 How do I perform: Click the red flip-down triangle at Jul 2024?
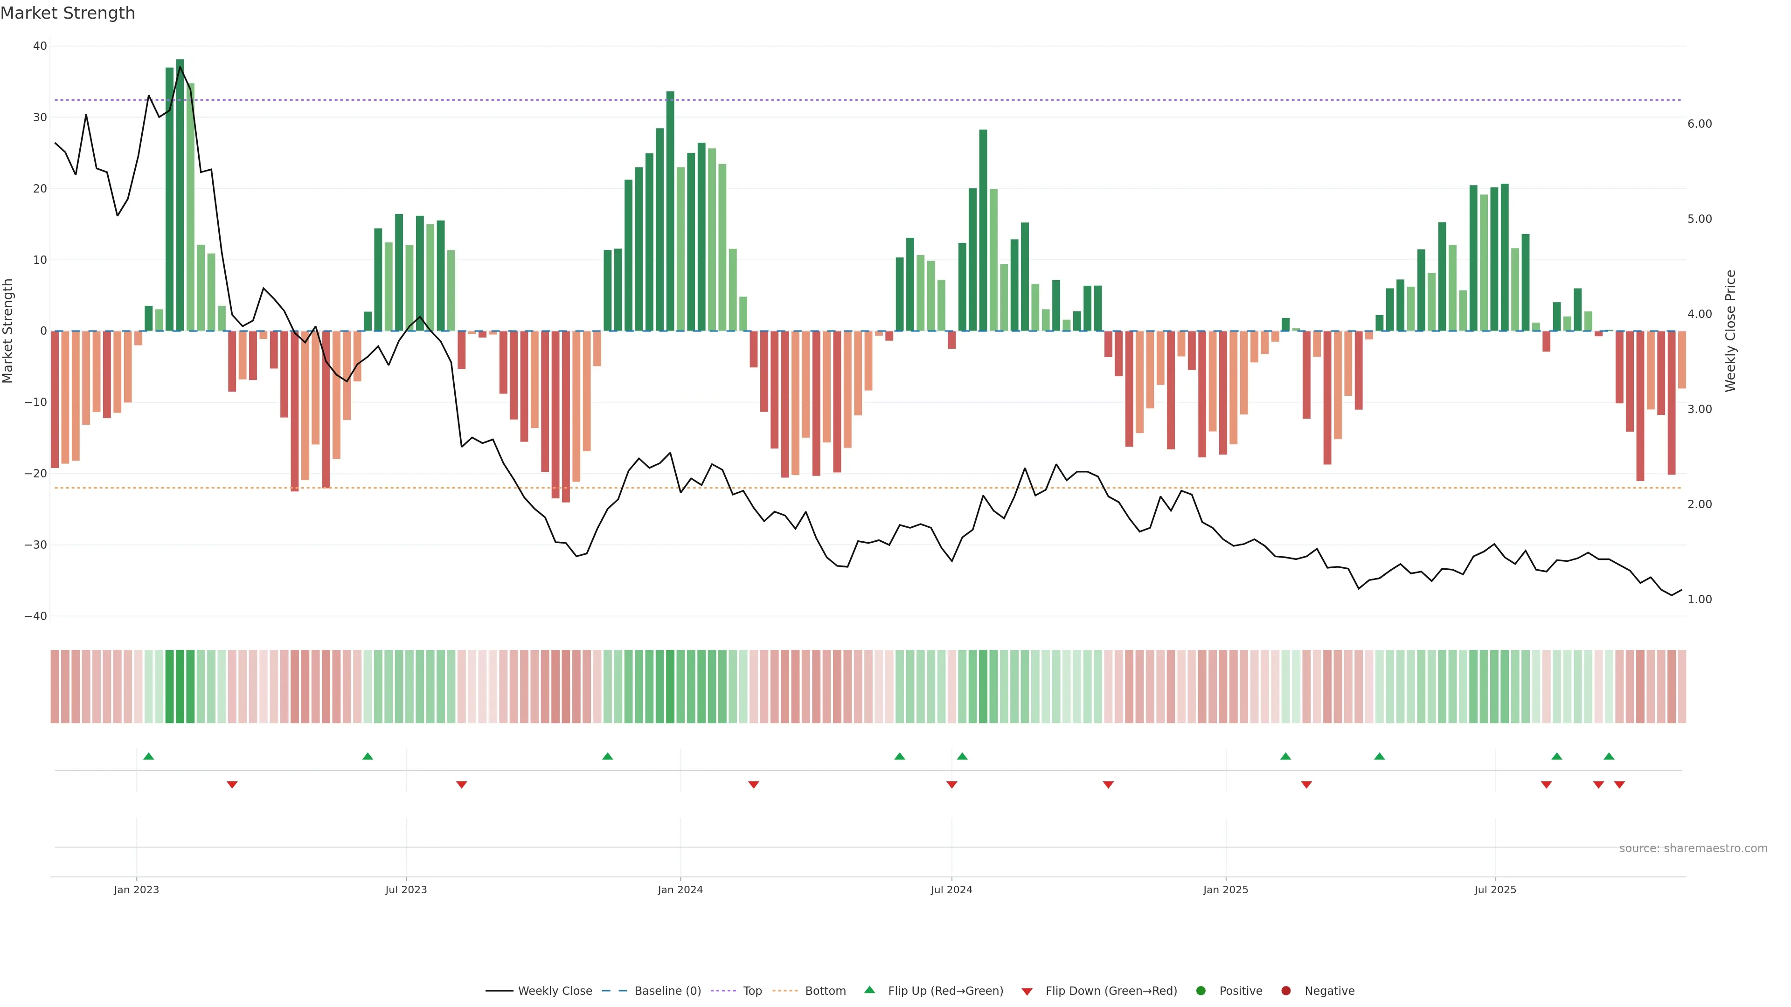(x=952, y=785)
